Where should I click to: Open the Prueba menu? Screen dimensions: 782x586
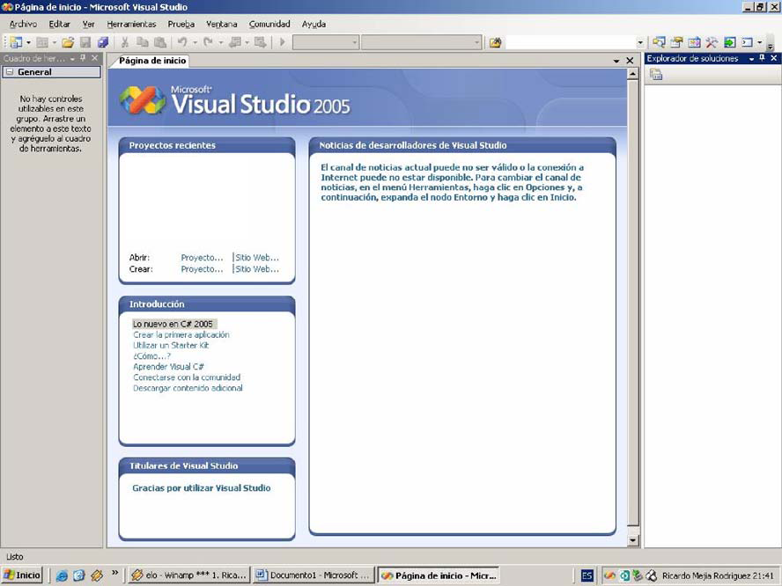click(181, 24)
